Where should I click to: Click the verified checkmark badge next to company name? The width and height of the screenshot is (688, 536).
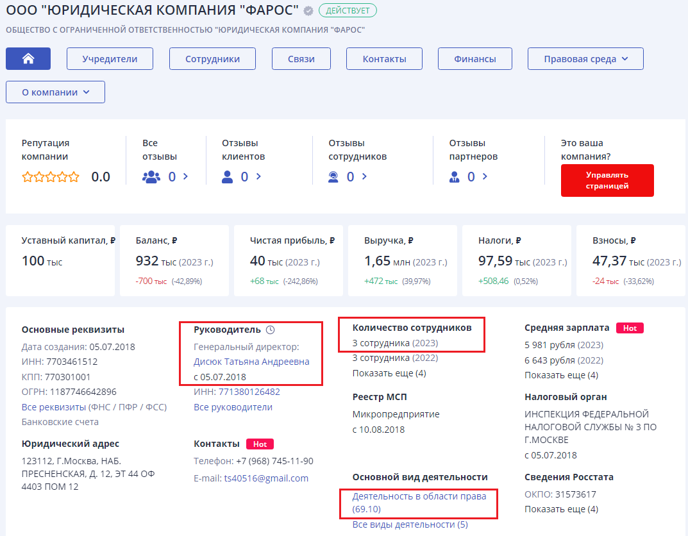click(308, 11)
